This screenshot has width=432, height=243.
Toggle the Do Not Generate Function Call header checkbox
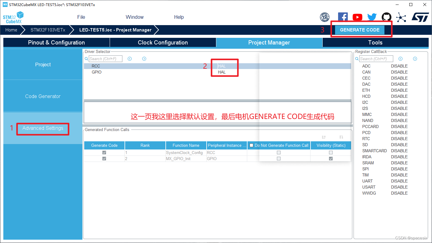click(x=251, y=145)
